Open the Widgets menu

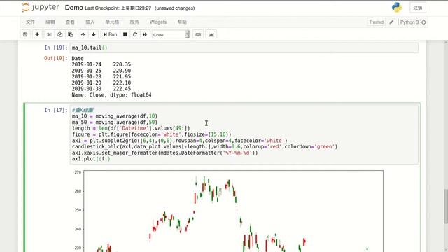(158, 22)
